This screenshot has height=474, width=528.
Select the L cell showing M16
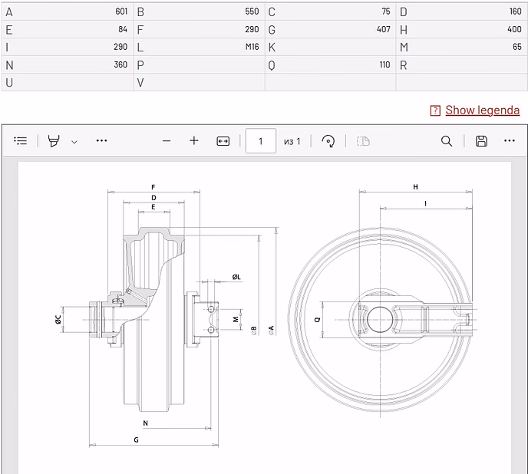[199, 47]
